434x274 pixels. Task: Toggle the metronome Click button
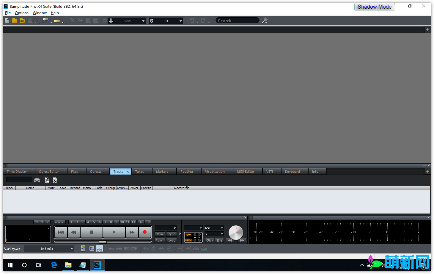pos(210,240)
